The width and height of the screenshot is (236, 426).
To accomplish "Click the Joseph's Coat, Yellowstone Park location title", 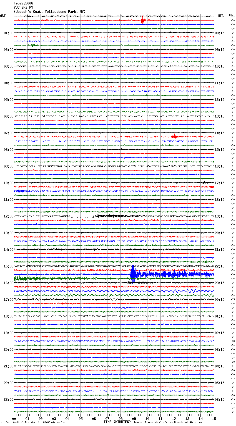I will tap(50, 12).
